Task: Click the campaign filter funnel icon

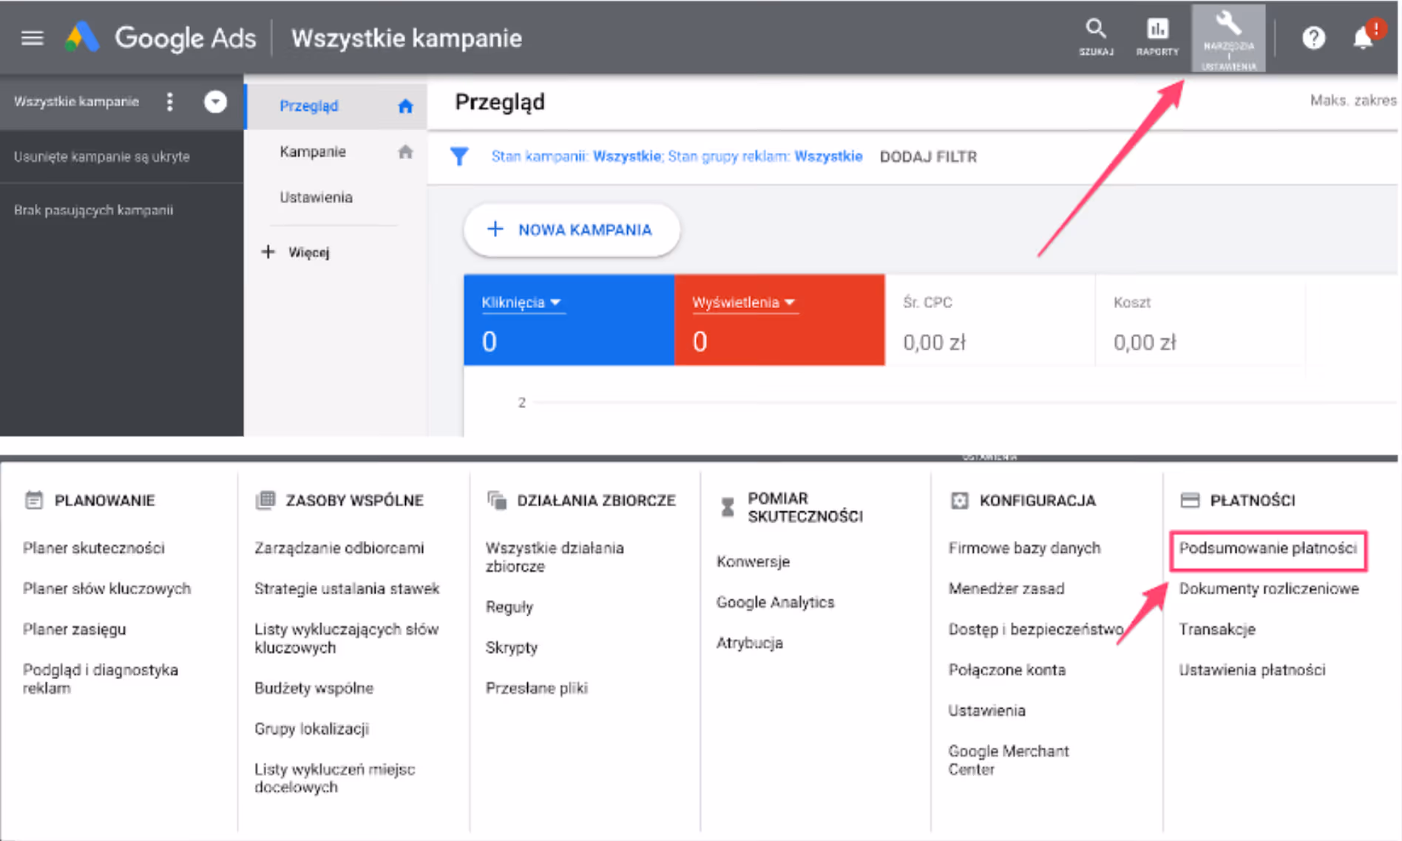Action: point(460,156)
